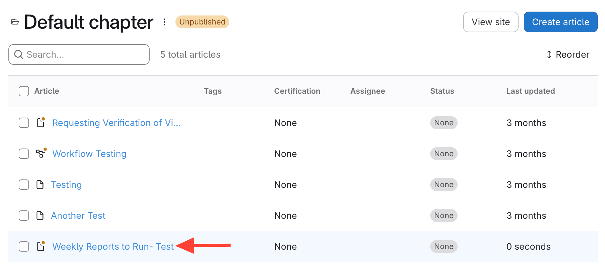605x279 pixels.
Task: Toggle the select-all articles checkbox
Action: (x=24, y=91)
